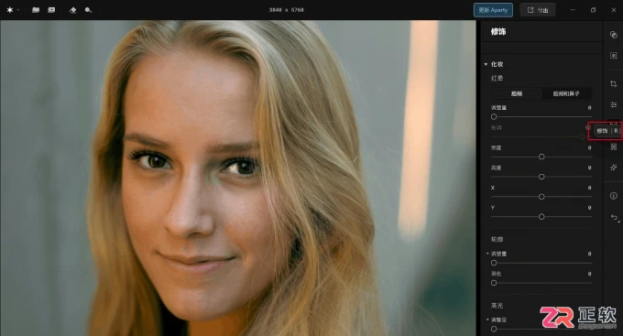Open the adjustments sliders panel icon
The width and height of the screenshot is (623, 336).
pos(614,105)
